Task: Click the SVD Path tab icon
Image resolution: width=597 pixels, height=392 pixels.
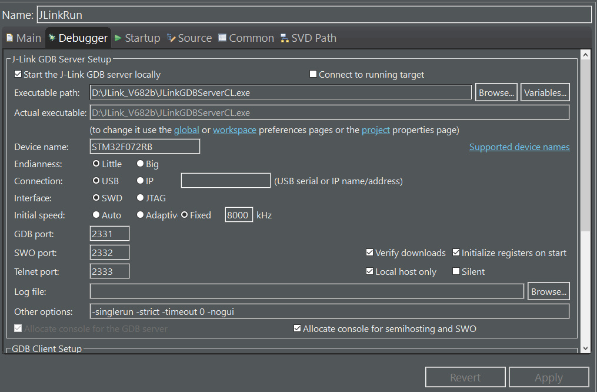Action: click(x=285, y=38)
